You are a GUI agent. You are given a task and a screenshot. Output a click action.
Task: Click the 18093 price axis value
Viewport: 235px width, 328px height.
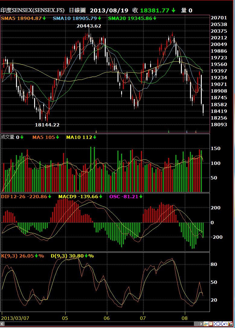coord(219,124)
